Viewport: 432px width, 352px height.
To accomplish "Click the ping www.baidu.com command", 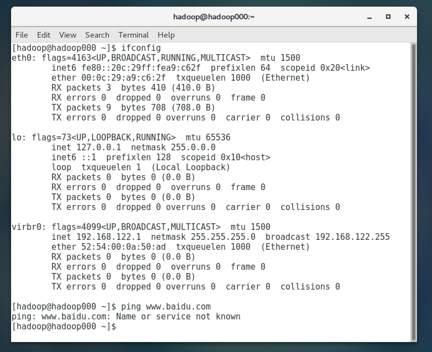I will 166,306.
